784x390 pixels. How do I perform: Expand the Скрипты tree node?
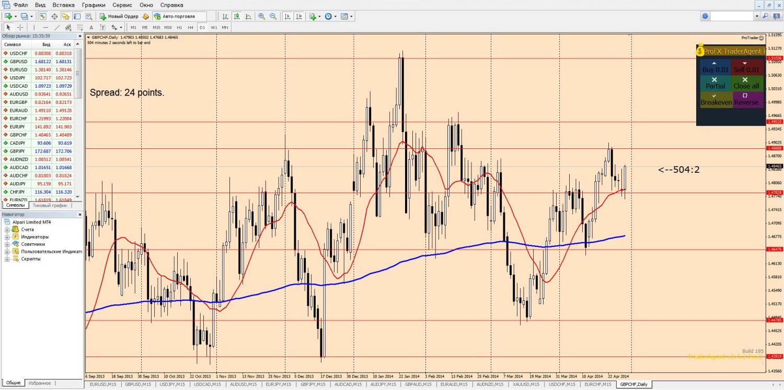pyautogui.click(x=7, y=258)
